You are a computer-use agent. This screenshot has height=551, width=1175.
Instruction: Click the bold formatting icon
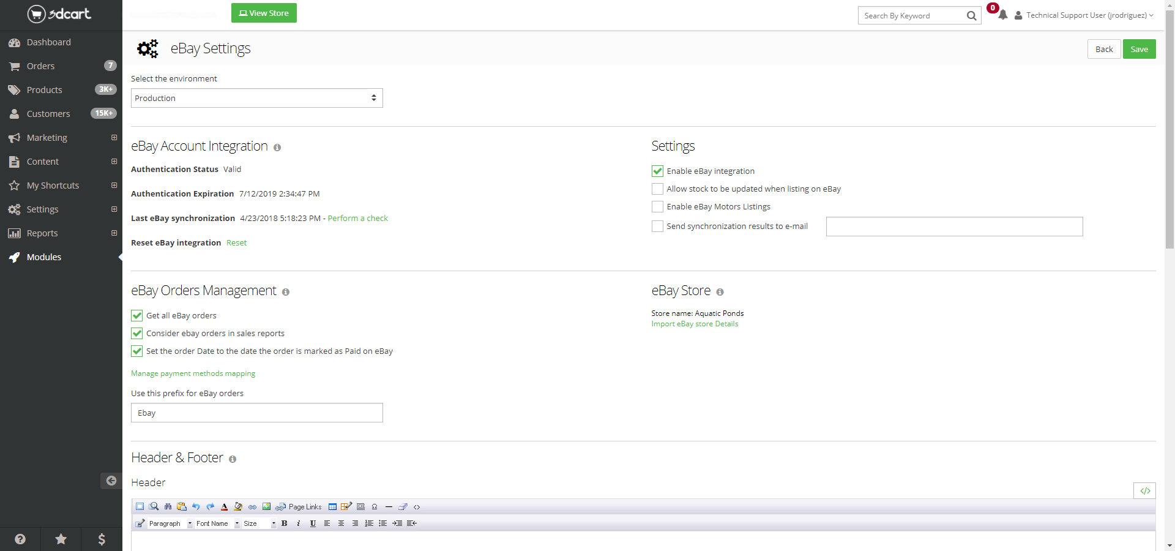285,523
